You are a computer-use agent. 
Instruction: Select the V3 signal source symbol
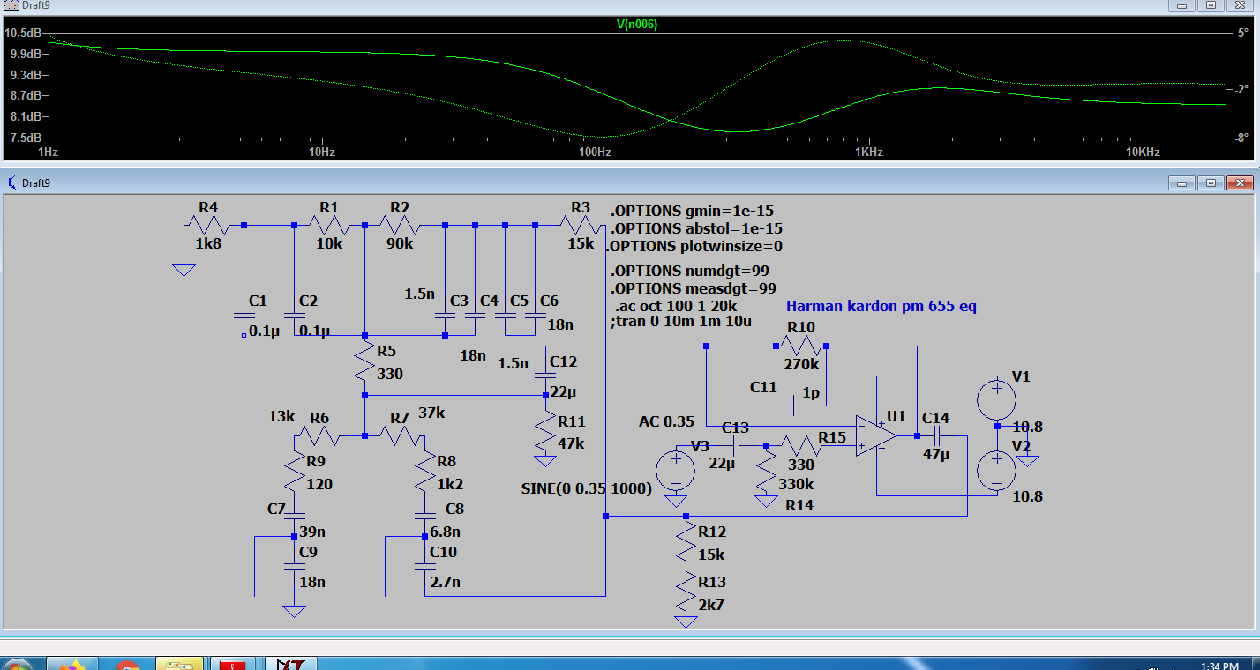(x=676, y=470)
